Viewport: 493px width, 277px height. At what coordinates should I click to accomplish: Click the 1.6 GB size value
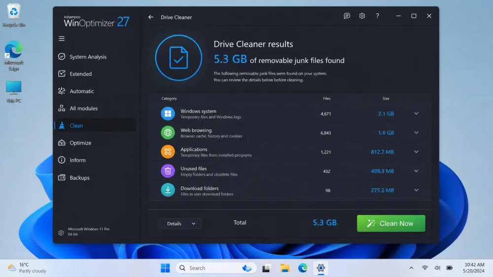pyautogui.click(x=386, y=133)
